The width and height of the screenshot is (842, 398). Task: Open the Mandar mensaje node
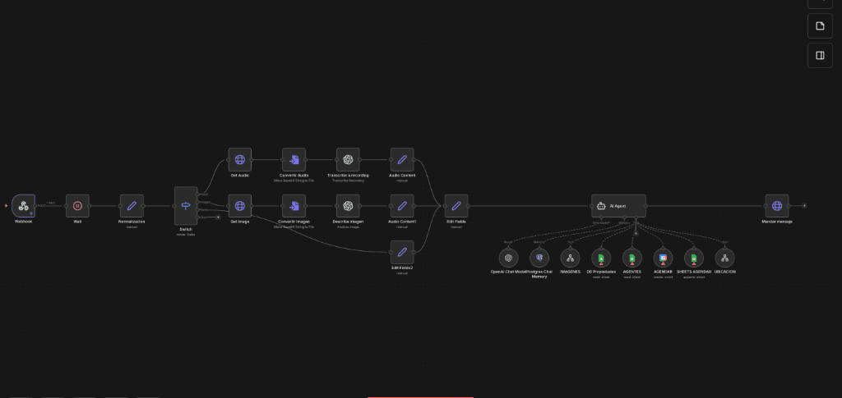[x=776, y=206]
